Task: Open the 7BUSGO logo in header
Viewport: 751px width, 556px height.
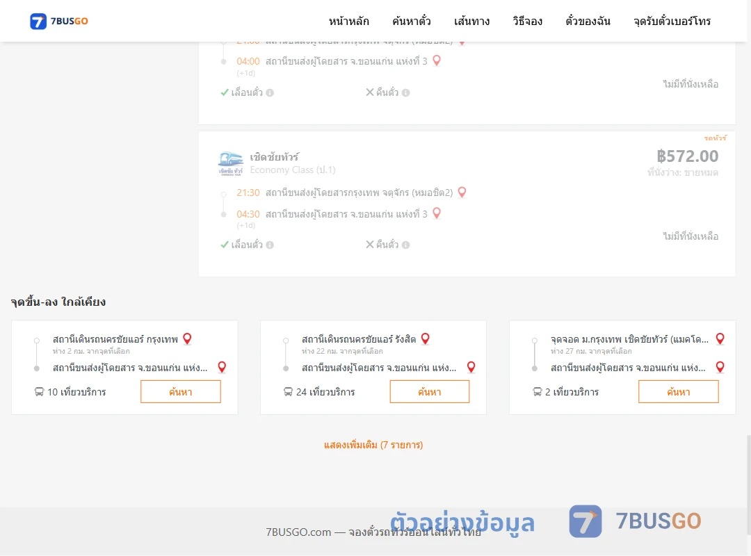Action: 59,21
